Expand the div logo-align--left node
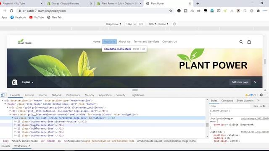Viewport: 269px width, 151px height. coord(10,111)
